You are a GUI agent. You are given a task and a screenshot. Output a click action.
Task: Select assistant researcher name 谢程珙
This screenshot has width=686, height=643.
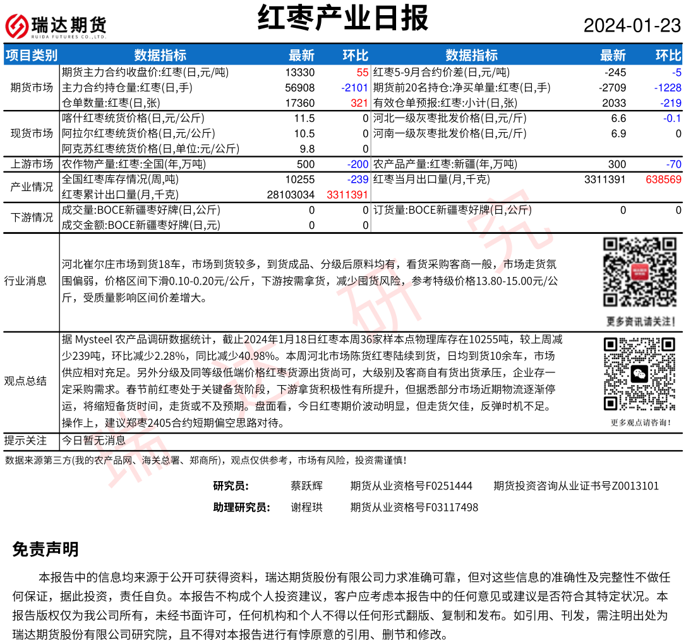click(x=306, y=507)
